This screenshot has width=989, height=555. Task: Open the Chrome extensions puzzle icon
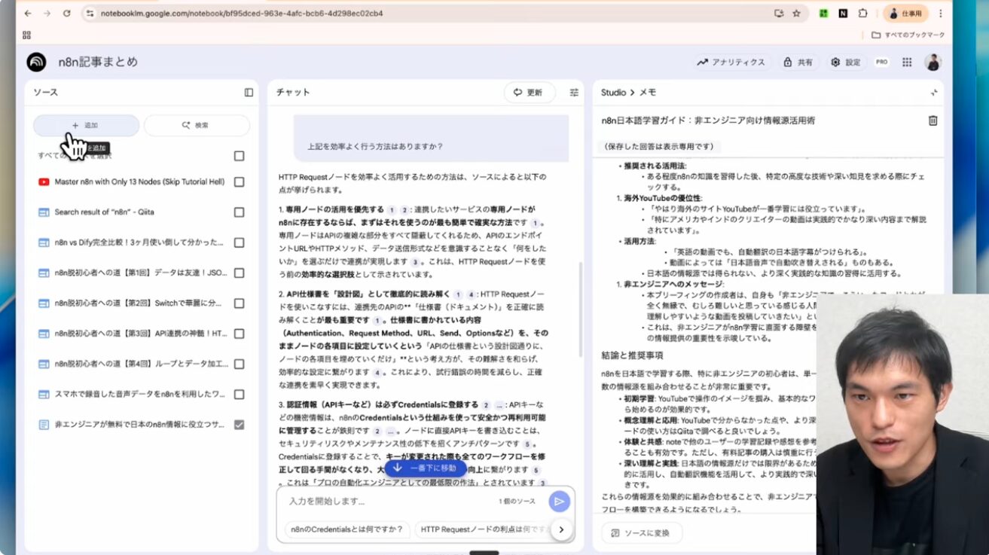pyautogui.click(x=863, y=14)
